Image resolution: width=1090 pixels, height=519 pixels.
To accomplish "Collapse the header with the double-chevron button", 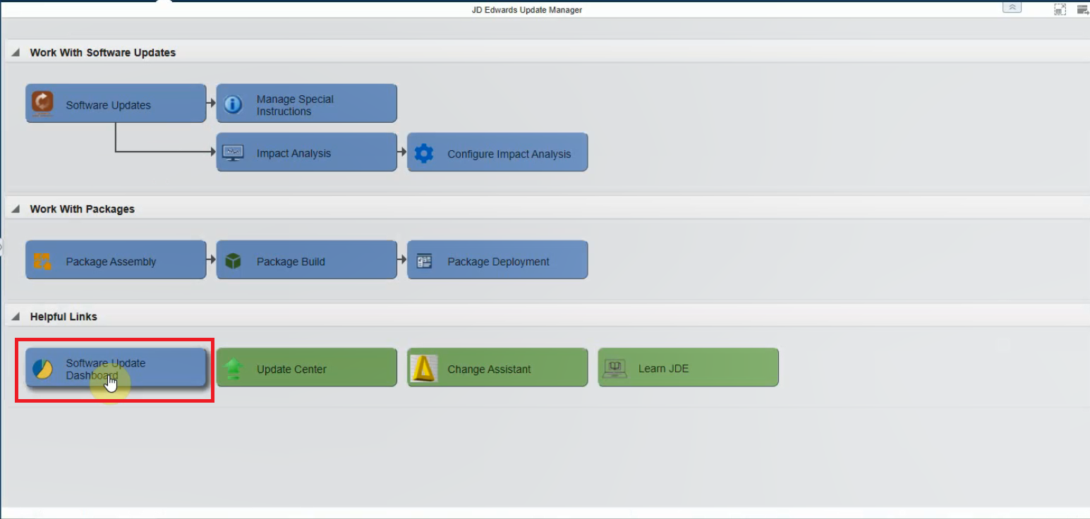I will (x=1012, y=7).
